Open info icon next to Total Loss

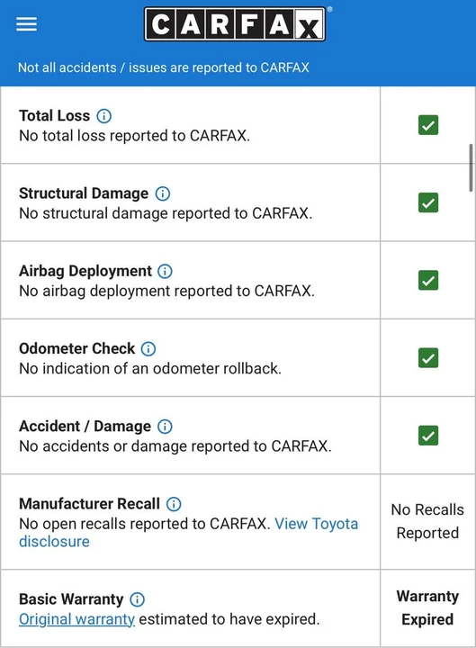(x=103, y=116)
